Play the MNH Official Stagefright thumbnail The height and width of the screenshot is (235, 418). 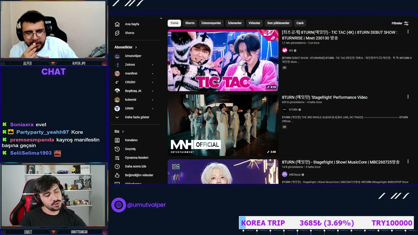tap(223, 125)
